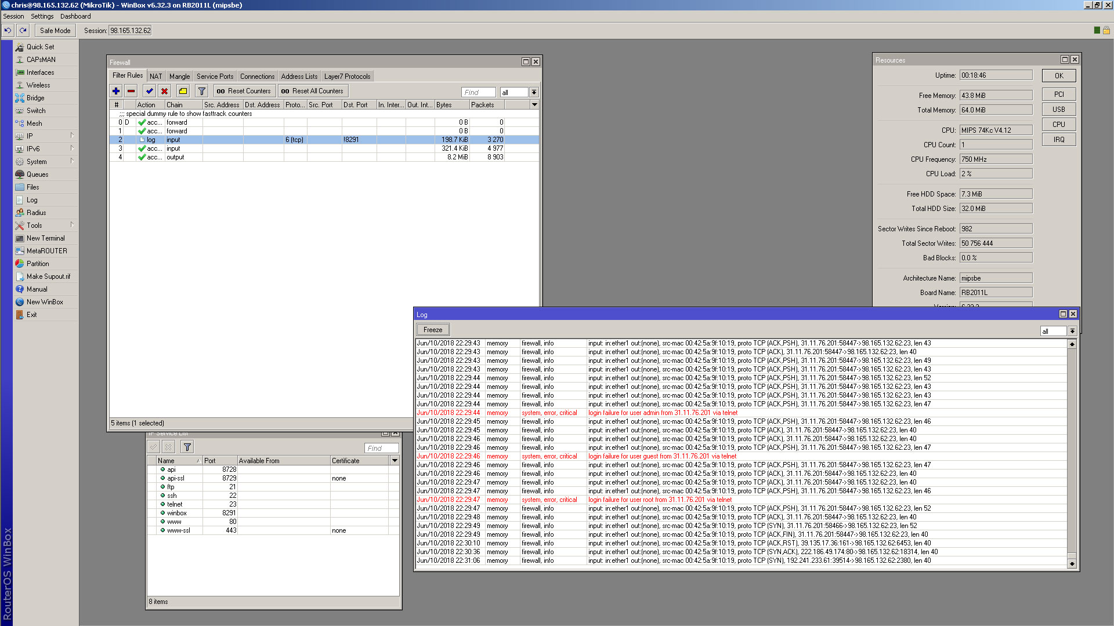1114x626 pixels.
Task: Open the Firewall filter funnel icon
Action: point(202,91)
